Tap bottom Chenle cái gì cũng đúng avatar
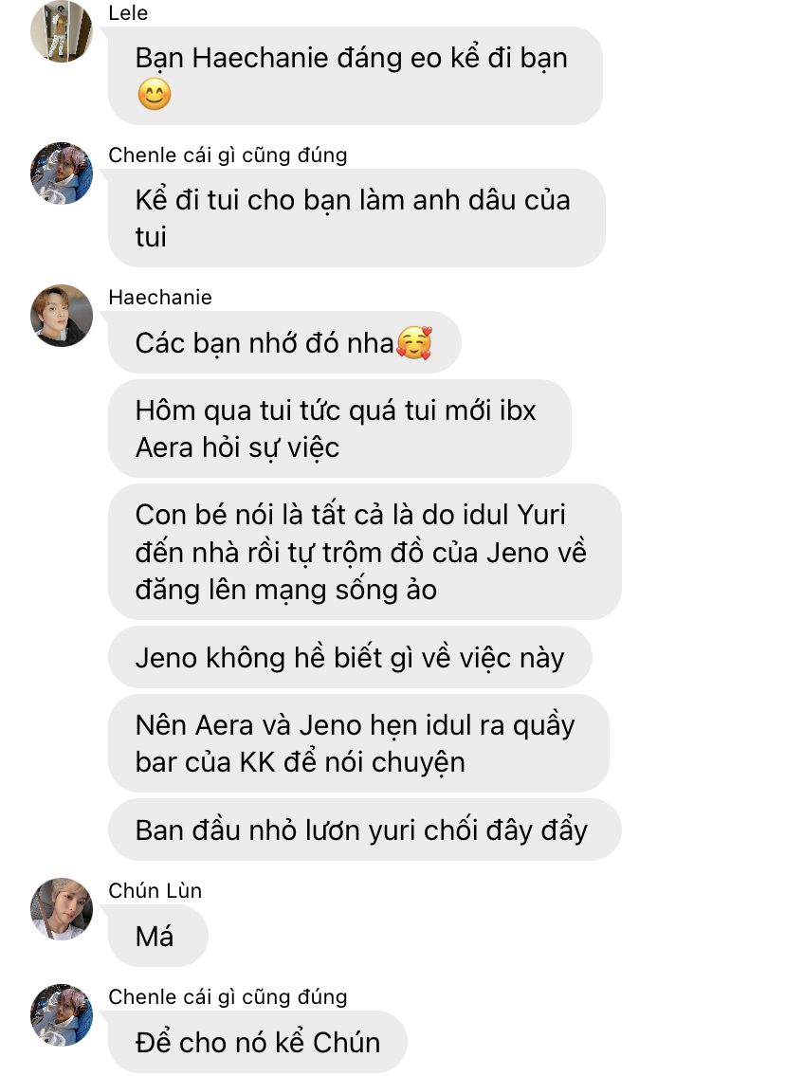785x1076 pixels. pyautogui.click(x=62, y=1015)
